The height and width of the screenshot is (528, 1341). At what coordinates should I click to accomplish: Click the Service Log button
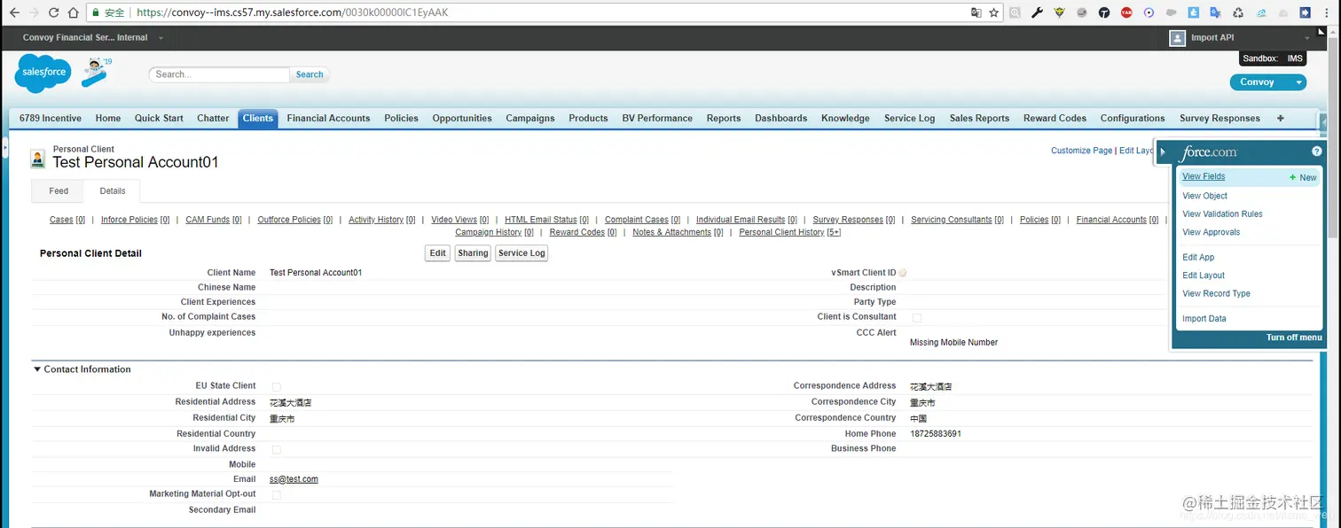point(521,253)
